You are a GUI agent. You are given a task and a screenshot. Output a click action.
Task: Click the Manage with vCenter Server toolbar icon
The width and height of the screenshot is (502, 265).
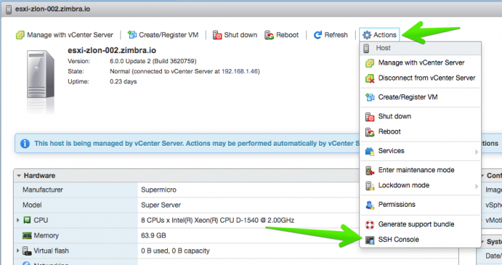20,35
